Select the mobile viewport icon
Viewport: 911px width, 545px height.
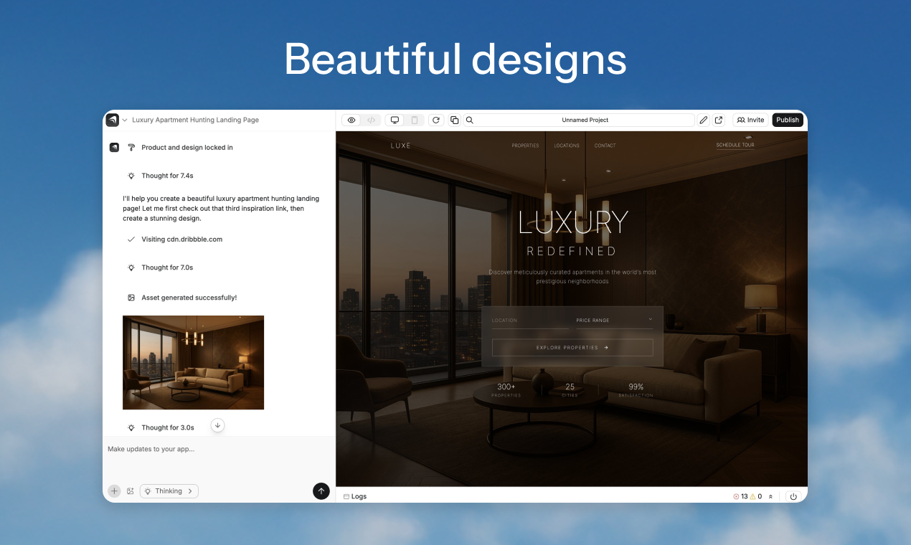point(414,120)
